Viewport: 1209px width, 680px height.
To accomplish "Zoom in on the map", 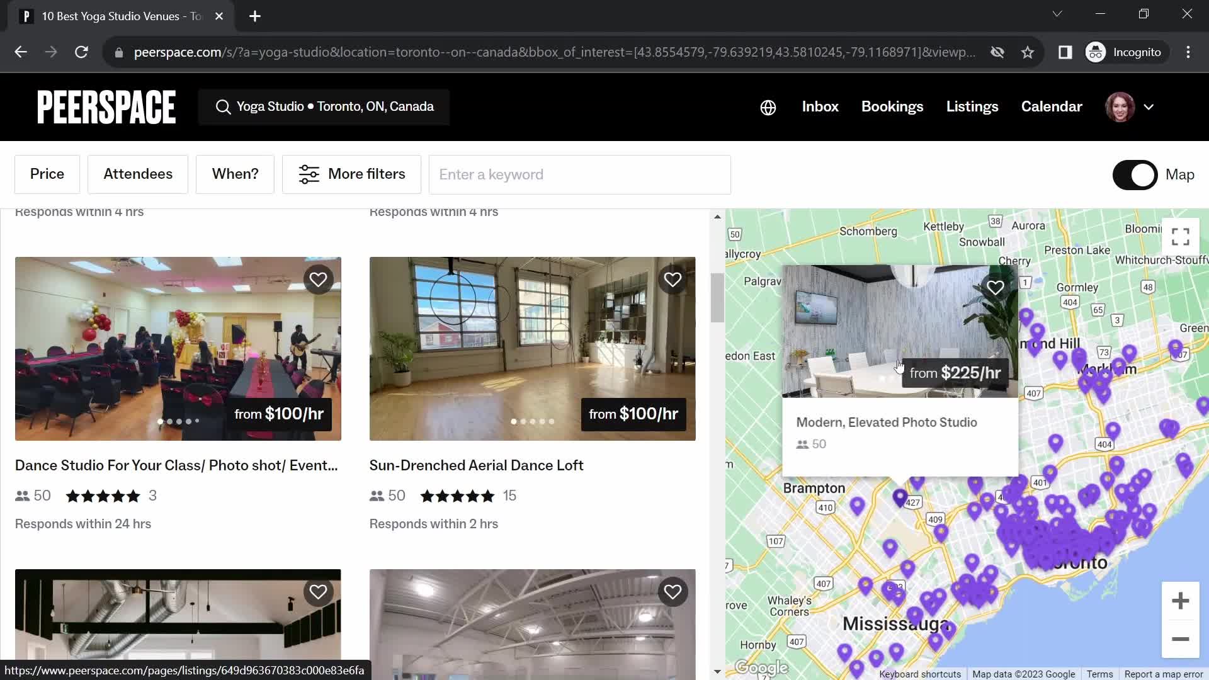I will [1180, 601].
